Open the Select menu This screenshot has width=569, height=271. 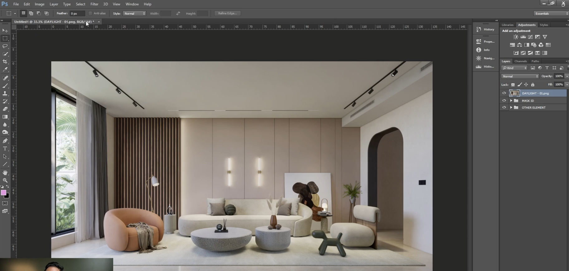80,4
